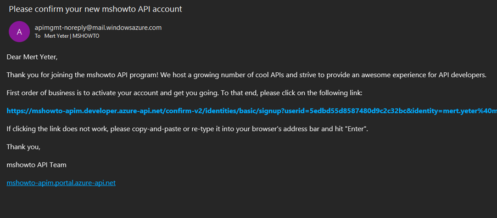Click "API developers" at end of first paragraph
This screenshot has height=218, width=497.
coord(465,75)
